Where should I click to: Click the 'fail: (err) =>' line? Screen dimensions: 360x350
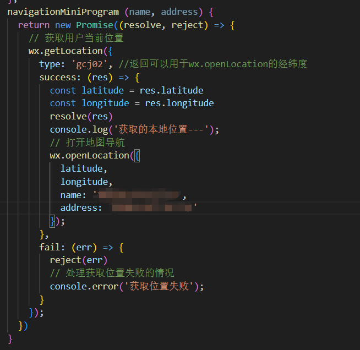pos(81,248)
